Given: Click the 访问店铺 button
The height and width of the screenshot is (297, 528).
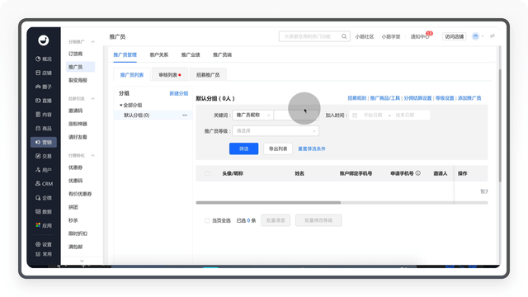Looking at the screenshot, I should 455,36.
